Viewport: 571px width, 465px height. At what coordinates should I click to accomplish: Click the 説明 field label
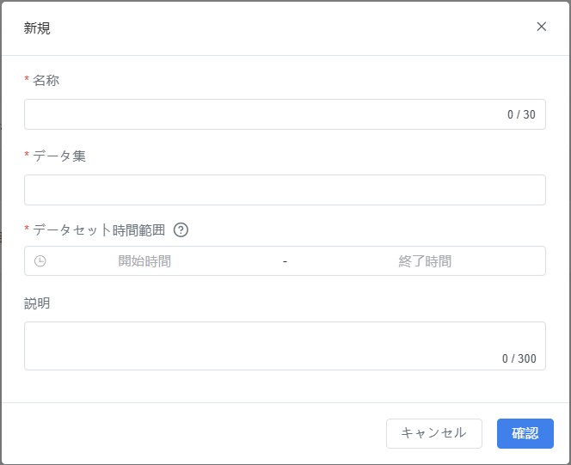click(x=37, y=303)
